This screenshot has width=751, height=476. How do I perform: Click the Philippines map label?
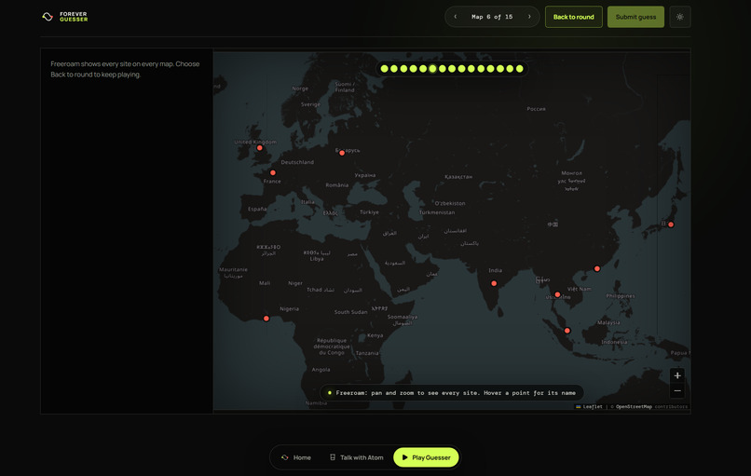[x=621, y=296]
